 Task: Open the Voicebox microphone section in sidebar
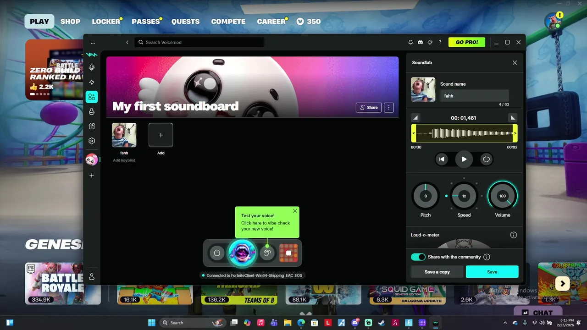[92, 68]
